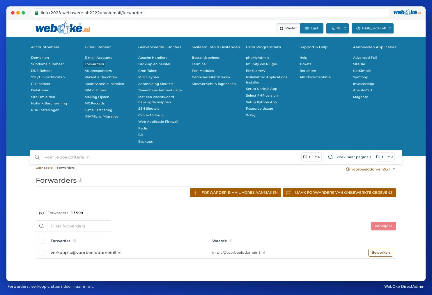Open SPAM Filters menu item
The height and width of the screenshot is (295, 432).
tap(95, 90)
